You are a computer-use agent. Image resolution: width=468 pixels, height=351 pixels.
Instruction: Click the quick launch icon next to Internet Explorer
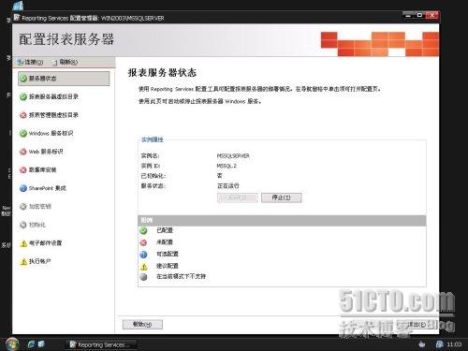(x=41, y=344)
